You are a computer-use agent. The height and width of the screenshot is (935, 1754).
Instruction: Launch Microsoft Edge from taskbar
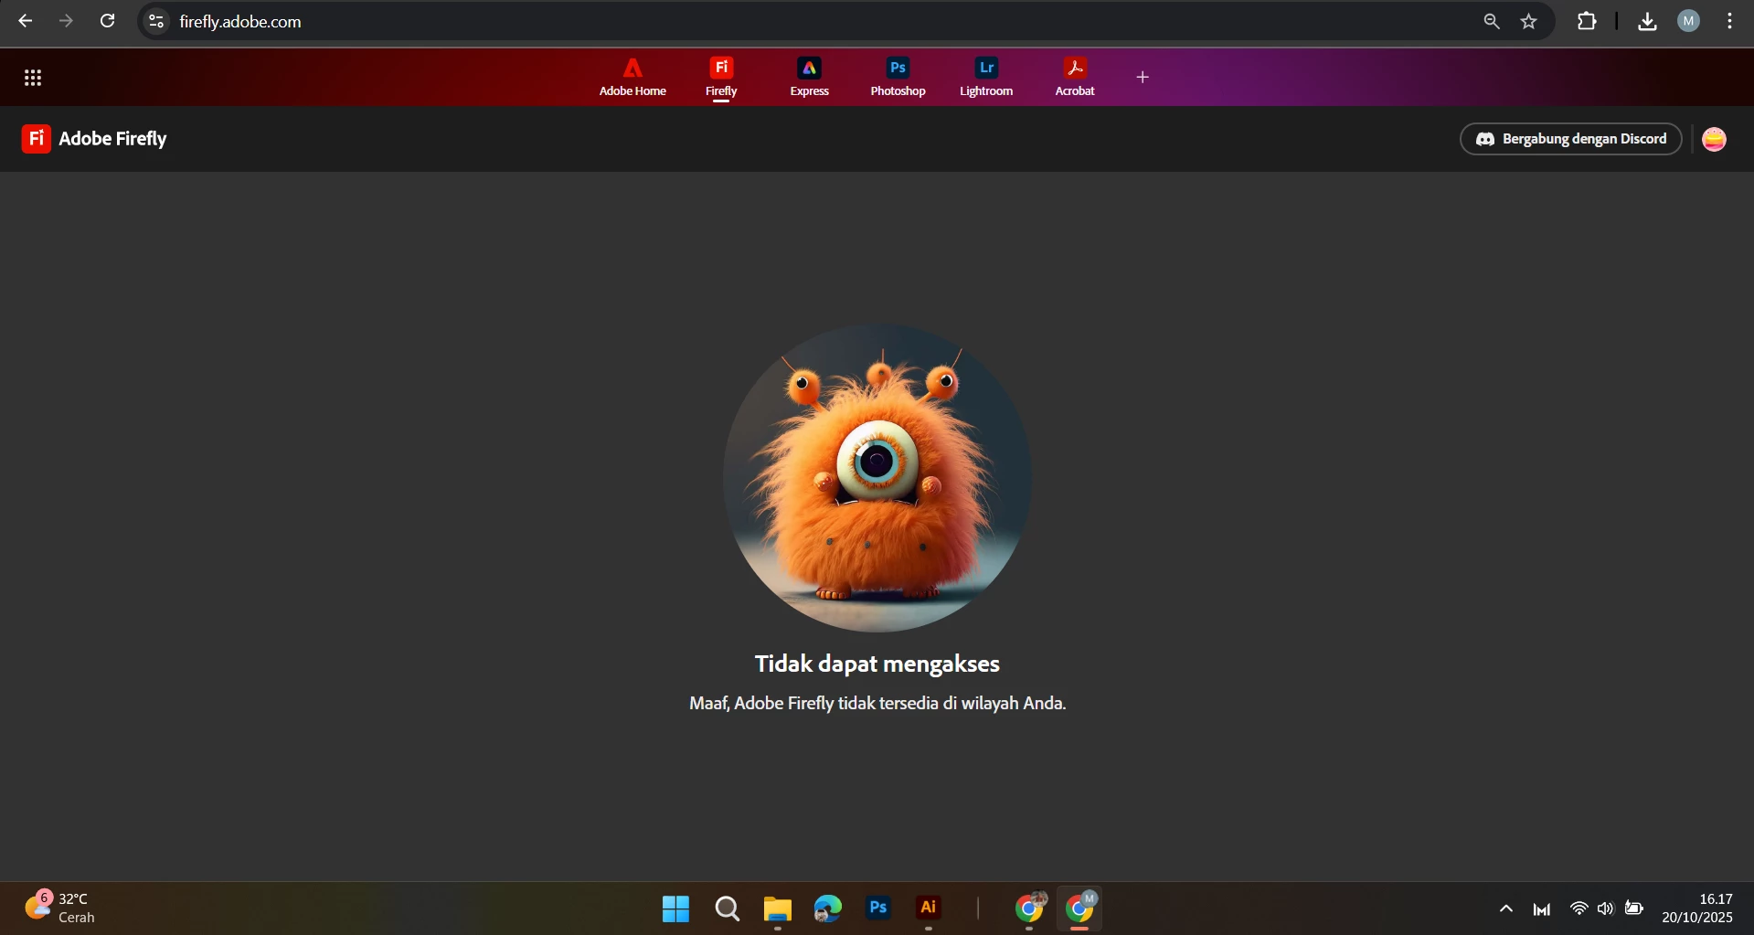coord(828,908)
